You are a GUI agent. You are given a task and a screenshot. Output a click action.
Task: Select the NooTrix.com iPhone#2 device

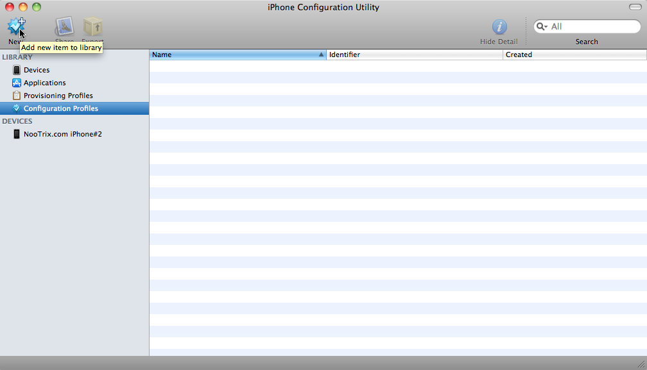point(74,134)
